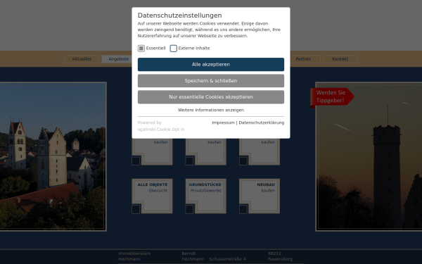Open the Impressum link in dialog

click(x=223, y=122)
